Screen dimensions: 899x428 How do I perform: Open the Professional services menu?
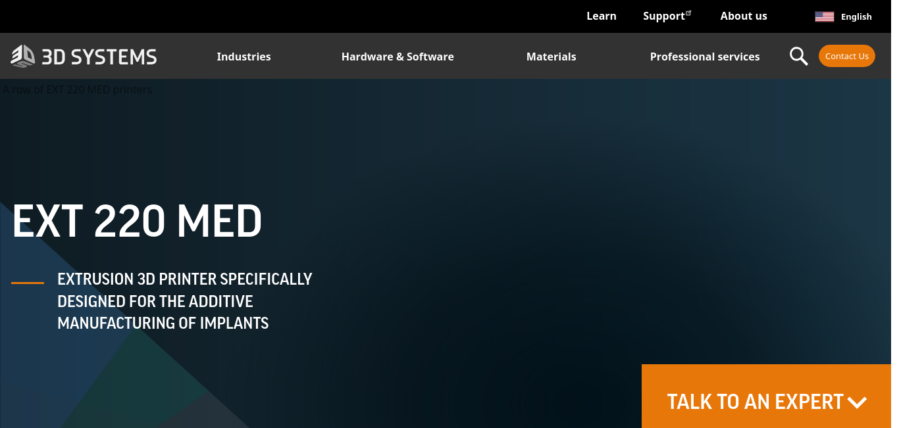pos(705,57)
